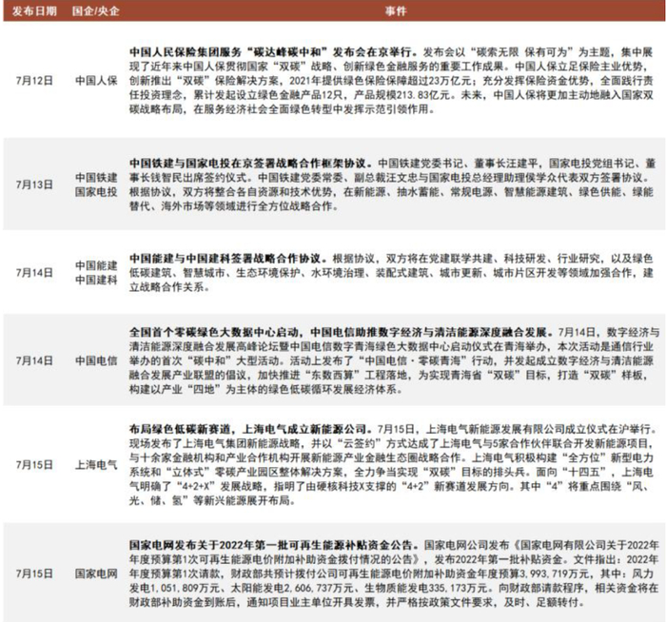Click the text 生物质能发电335,173万元
The width and height of the screenshot is (666, 622).
point(425,588)
